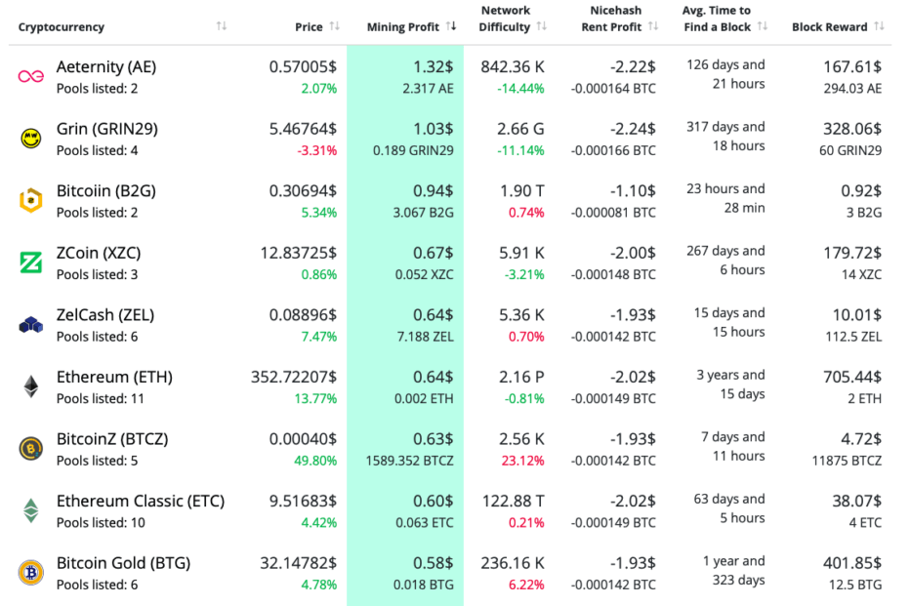Click the ZelCash blue cubes icon
Image resolution: width=910 pixels, height=606 pixels.
click(31, 325)
